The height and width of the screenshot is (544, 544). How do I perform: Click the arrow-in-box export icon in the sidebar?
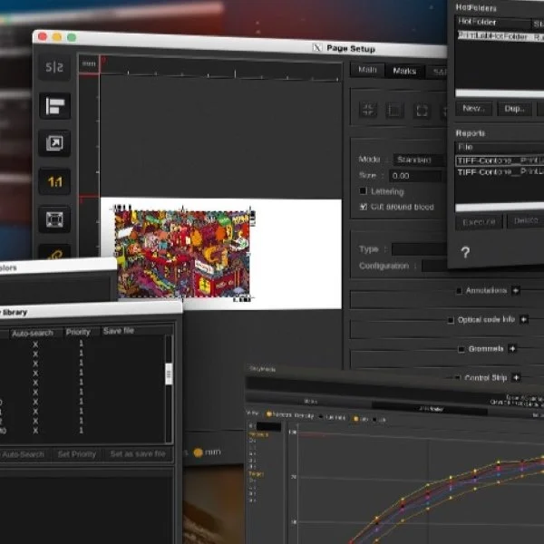pyautogui.click(x=54, y=143)
